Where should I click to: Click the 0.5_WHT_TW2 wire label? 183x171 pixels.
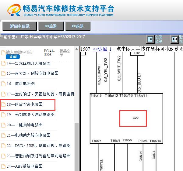[119, 68]
